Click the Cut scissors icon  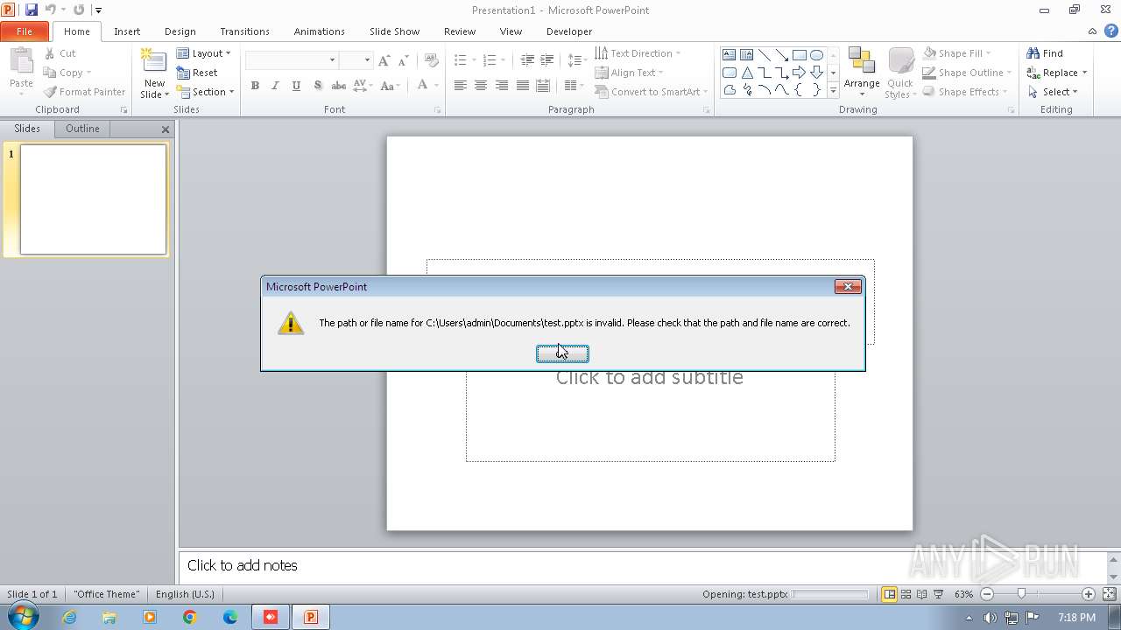point(50,53)
